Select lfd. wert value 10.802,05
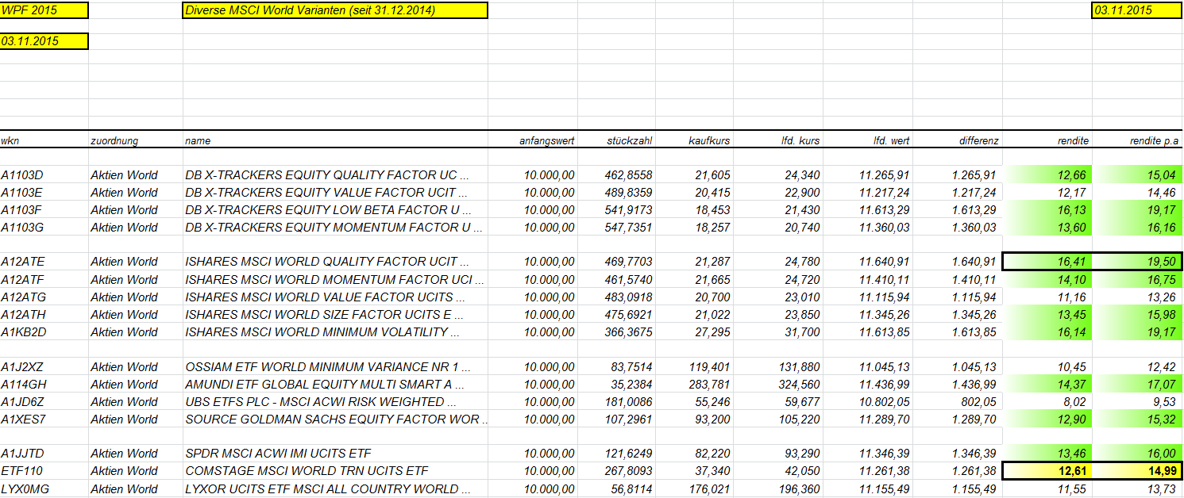This screenshot has width=1184, height=498. coord(867,401)
